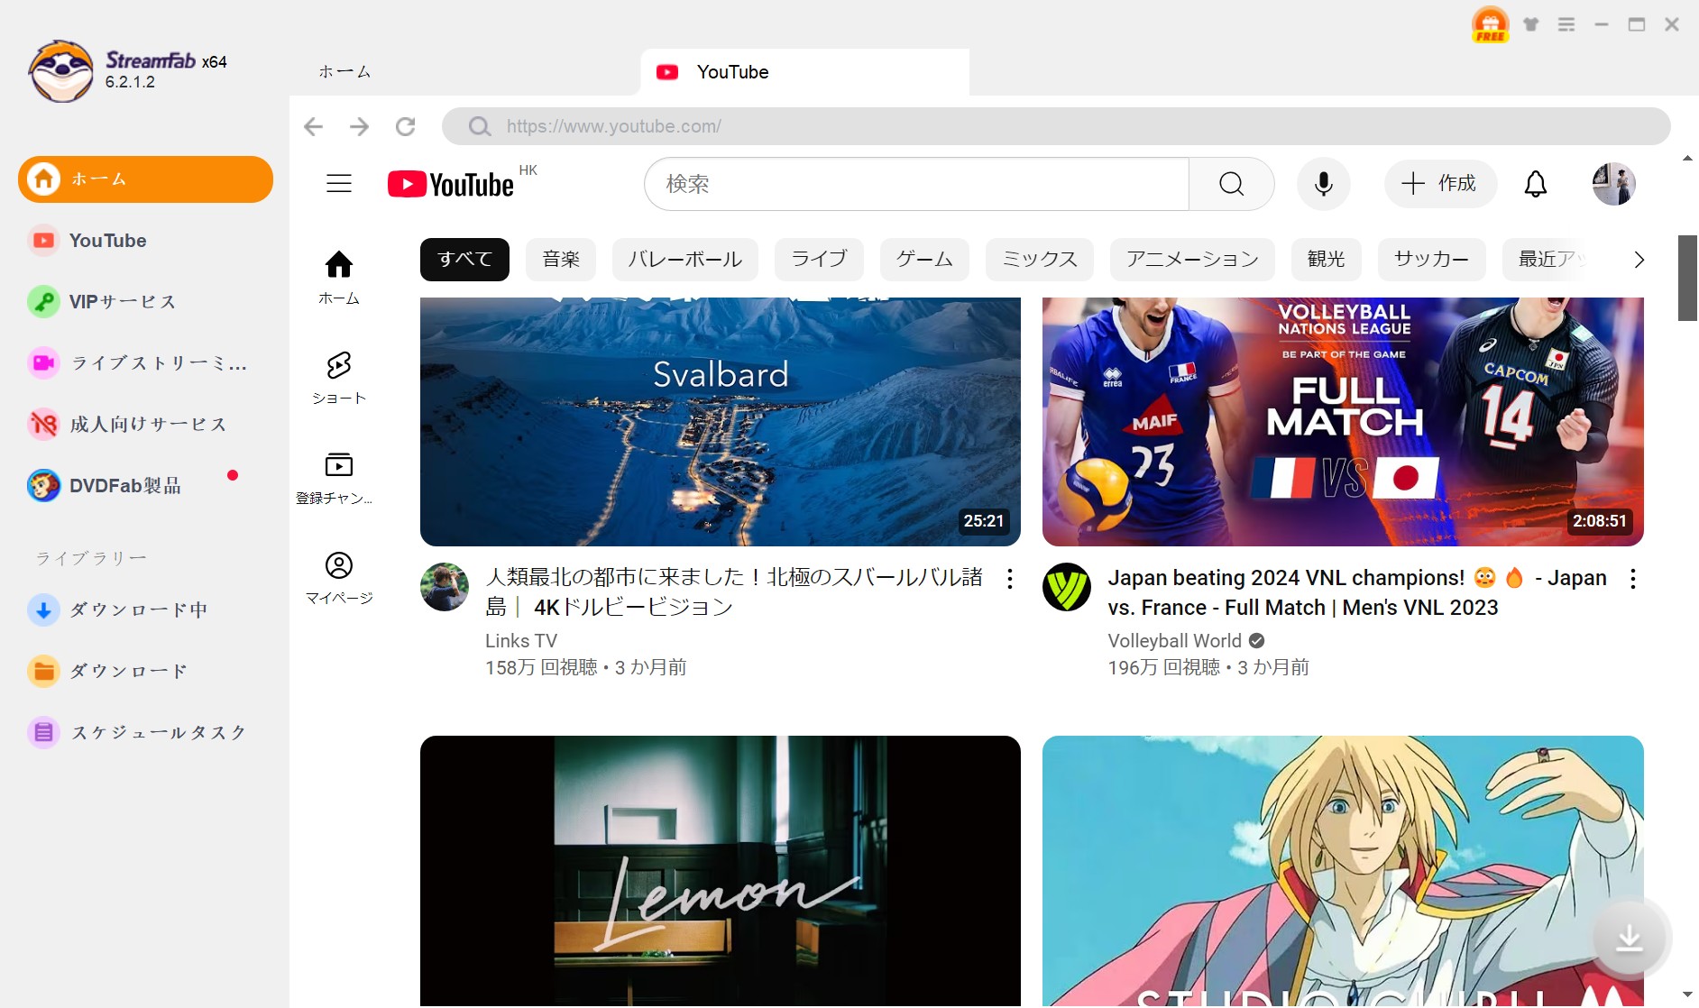1699x1008 pixels.
Task: Open the Lemon video thumbnail
Action: click(x=721, y=871)
